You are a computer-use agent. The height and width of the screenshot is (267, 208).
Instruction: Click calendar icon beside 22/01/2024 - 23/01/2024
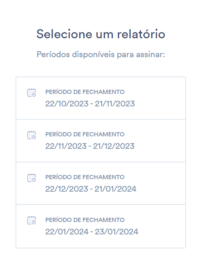(31, 220)
